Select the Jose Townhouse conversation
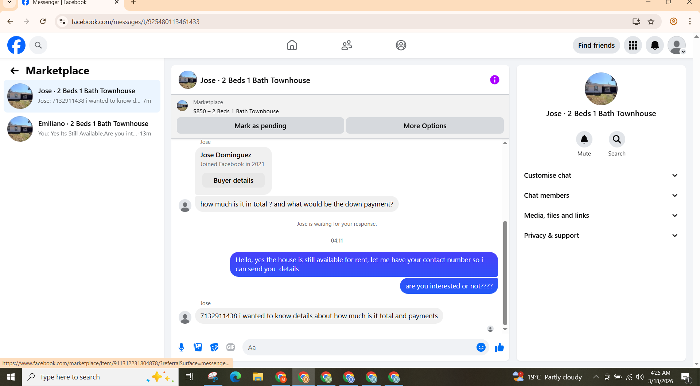Screen dimensions: 700x386 [82, 96]
